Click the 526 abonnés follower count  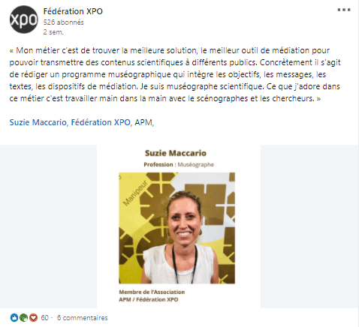[63, 22]
